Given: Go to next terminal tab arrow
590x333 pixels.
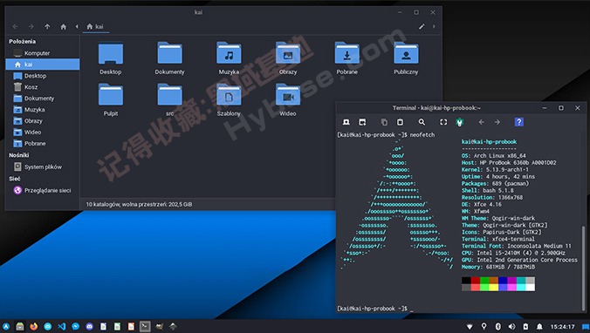Looking at the screenshot, I should tap(497, 122).
